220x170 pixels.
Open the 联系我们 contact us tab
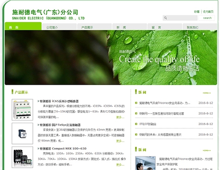(x=200, y=27)
